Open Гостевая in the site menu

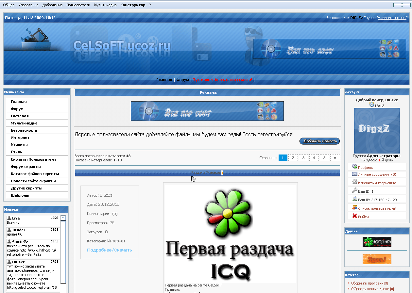pyautogui.click(x=37, y=116)
